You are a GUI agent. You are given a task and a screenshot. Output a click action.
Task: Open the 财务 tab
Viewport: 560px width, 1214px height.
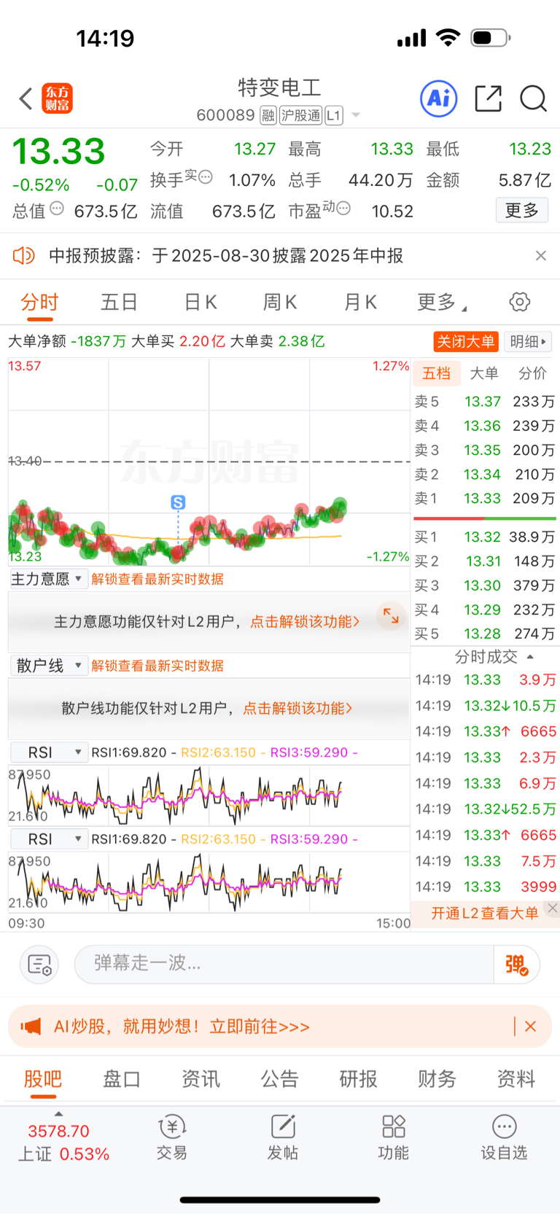click(437, 1079)
